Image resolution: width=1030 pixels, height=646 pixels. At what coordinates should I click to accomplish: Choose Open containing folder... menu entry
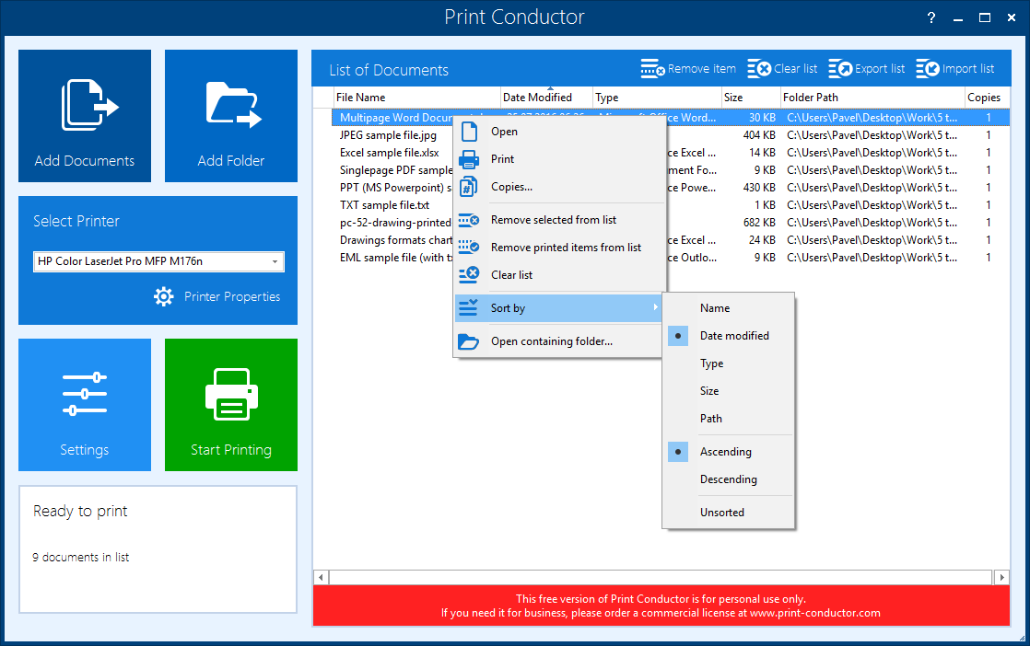pos(559,341)
